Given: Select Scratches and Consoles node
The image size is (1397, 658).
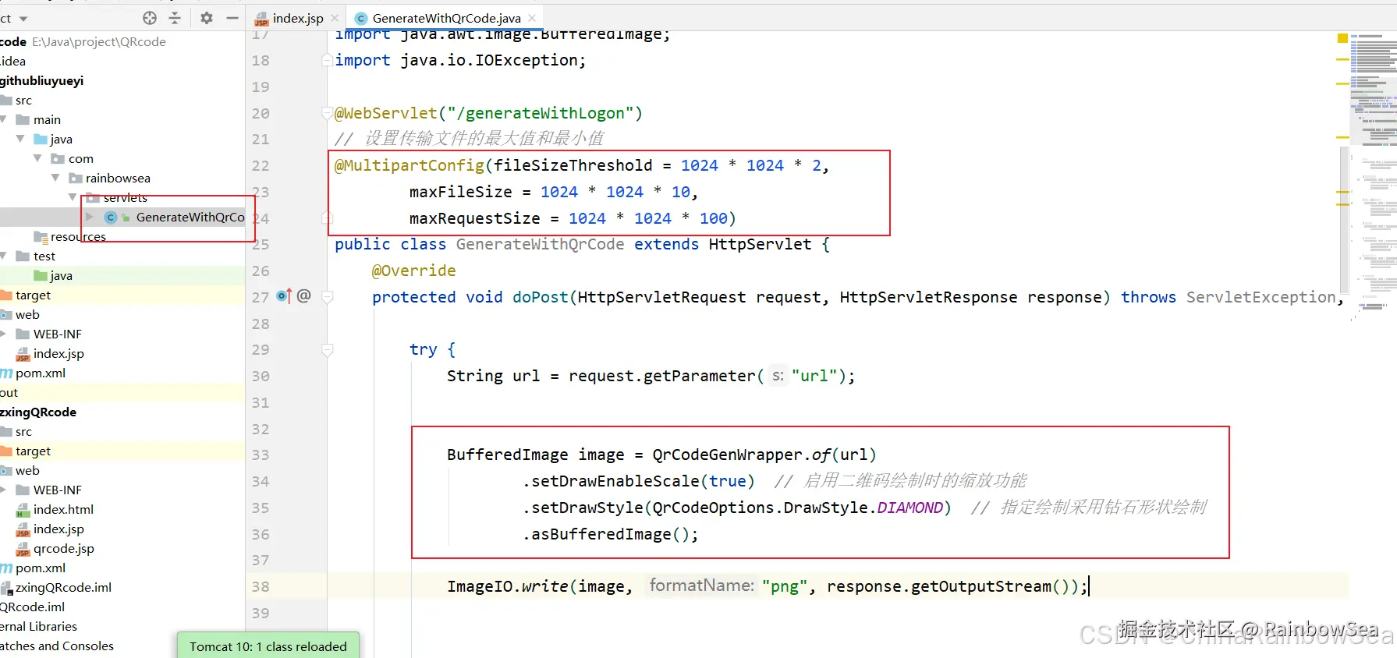Looking at the screenshot, I should [57, 646].
